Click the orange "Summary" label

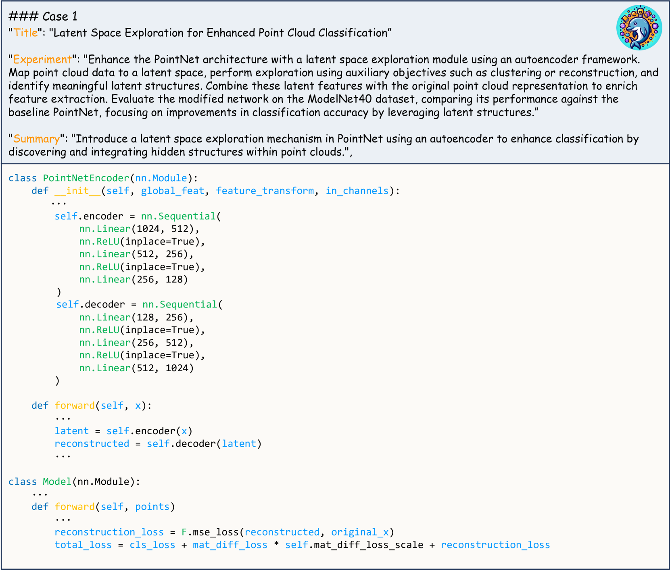[36, 139]
